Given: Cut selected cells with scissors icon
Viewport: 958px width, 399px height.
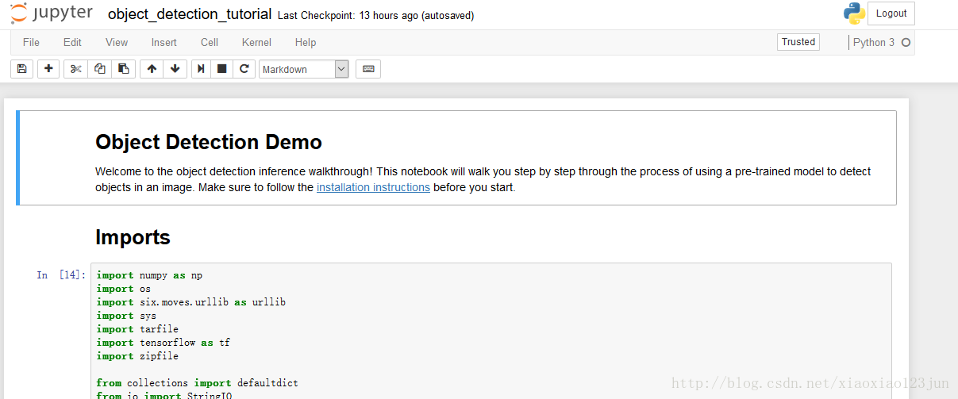Looking at the screenshot, I should 76,69.
